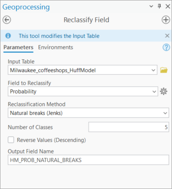Click the Input Table label
This screenshot has width=172, height=189.
click(21, 62)
